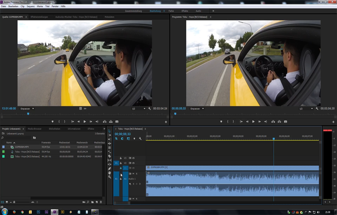Open Program monitor 1/2 resolution dropdown
This screenshot has width=337, height=215.
(x=306, y=109)
